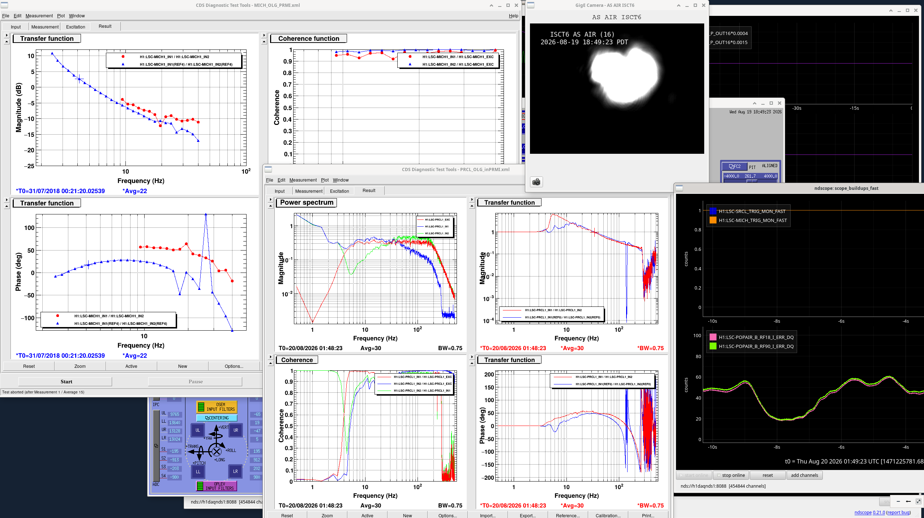
Task: Click the minus icon in corner popup
Action: [x=898, y=501]
